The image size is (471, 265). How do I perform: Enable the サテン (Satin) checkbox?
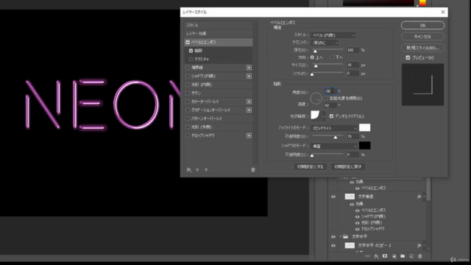coord(188,93)
